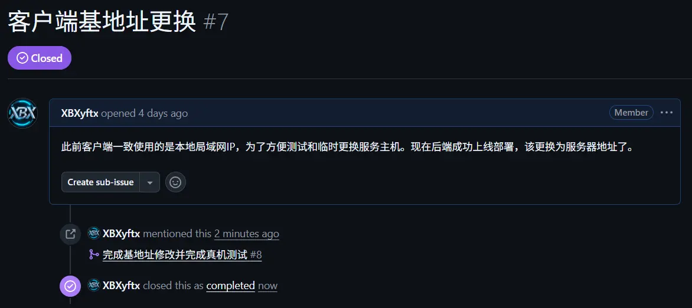The width and height of the screenshot is (692, 308).
Task: Click the small avatar in the closed event
Action: [93, 286]
